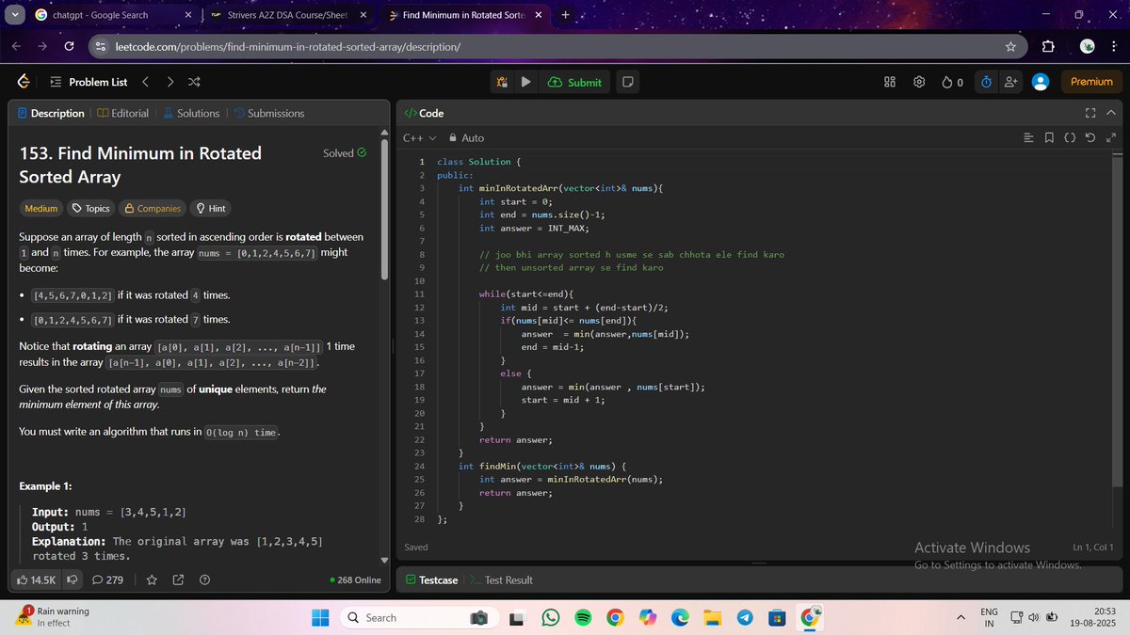Screen dimensions: 1130x635
Task: Click the Premium button
Action: [1091, 82]
